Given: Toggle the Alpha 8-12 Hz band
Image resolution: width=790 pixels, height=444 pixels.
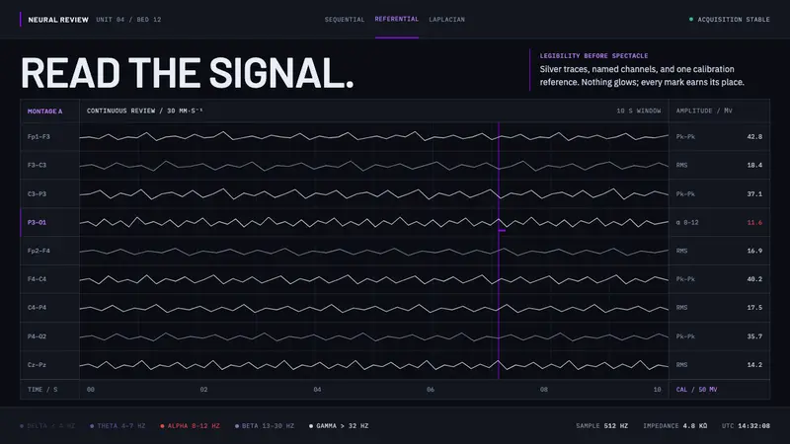Looking at the screenshot, I should click(x=190, y=426).
